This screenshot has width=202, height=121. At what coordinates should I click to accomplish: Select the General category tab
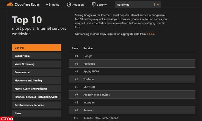[36, 48]
